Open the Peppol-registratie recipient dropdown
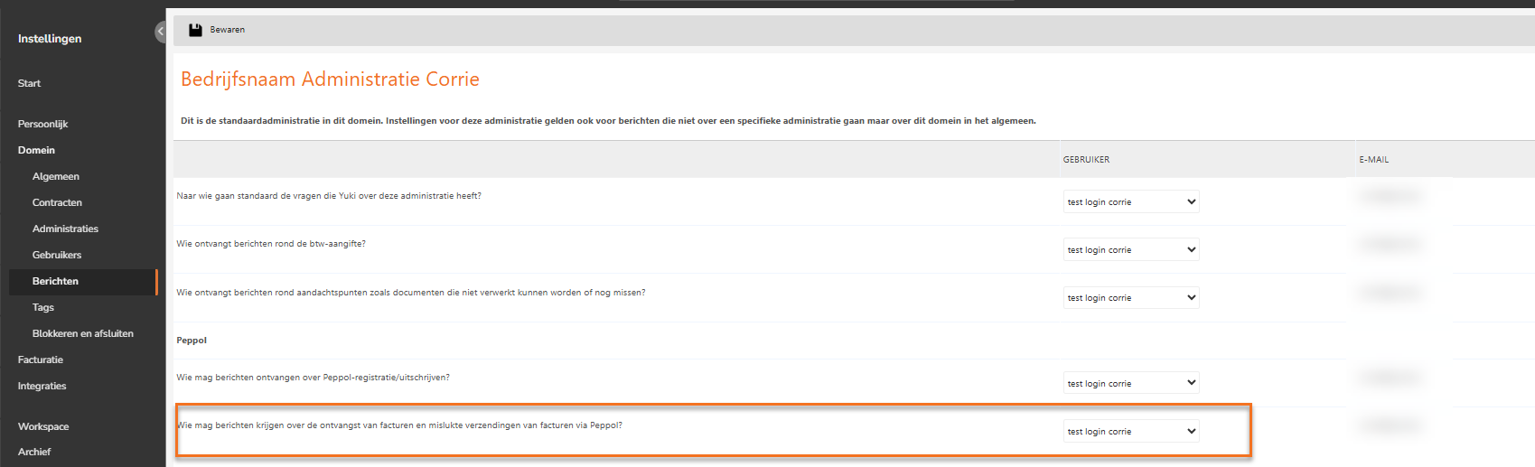Image resolution: width=1535 pixels, height=467 pixels. pos(1131,383)
